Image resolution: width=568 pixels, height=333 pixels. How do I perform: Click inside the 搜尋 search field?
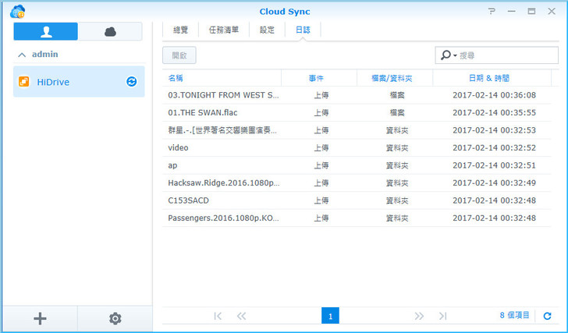(506, 55)
